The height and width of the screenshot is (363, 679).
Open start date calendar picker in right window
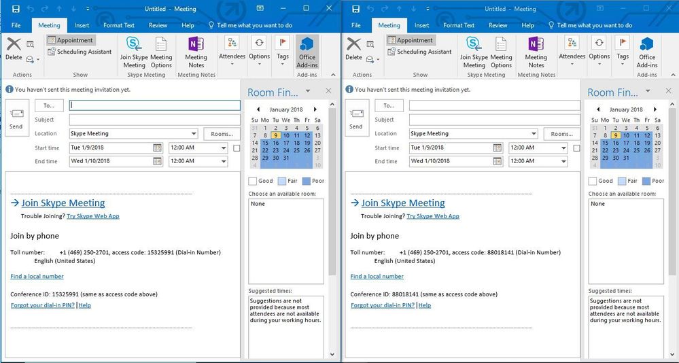coord(498,148)
